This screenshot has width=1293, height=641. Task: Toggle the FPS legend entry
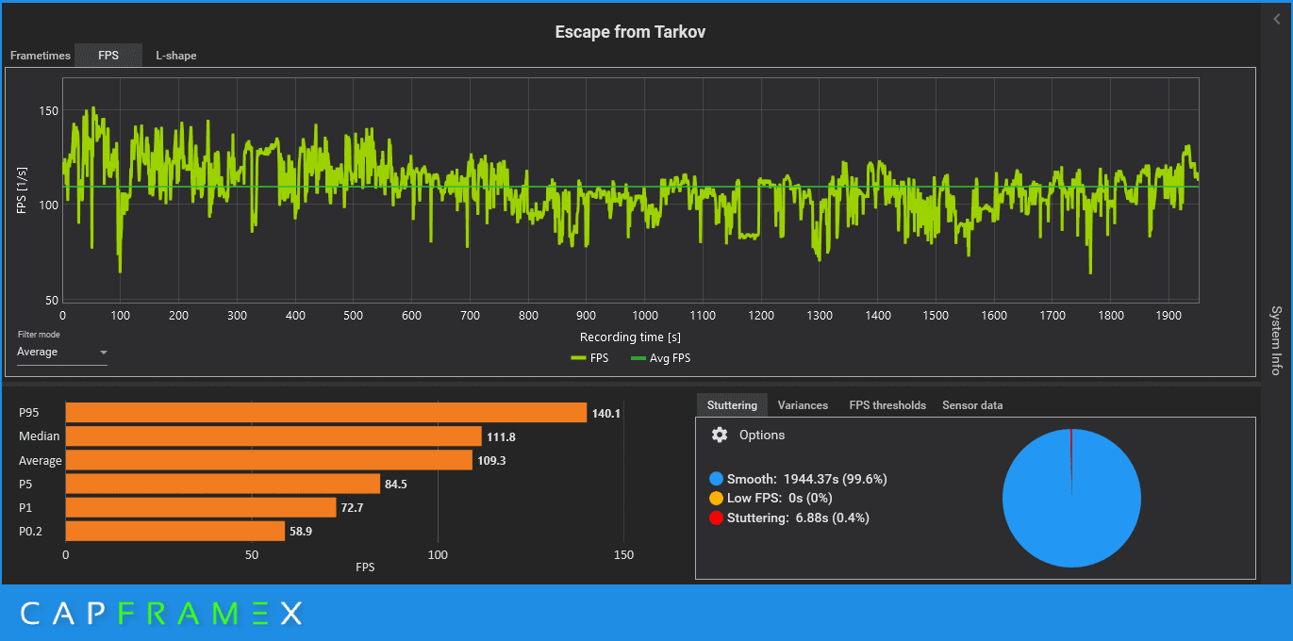[588, 358]
